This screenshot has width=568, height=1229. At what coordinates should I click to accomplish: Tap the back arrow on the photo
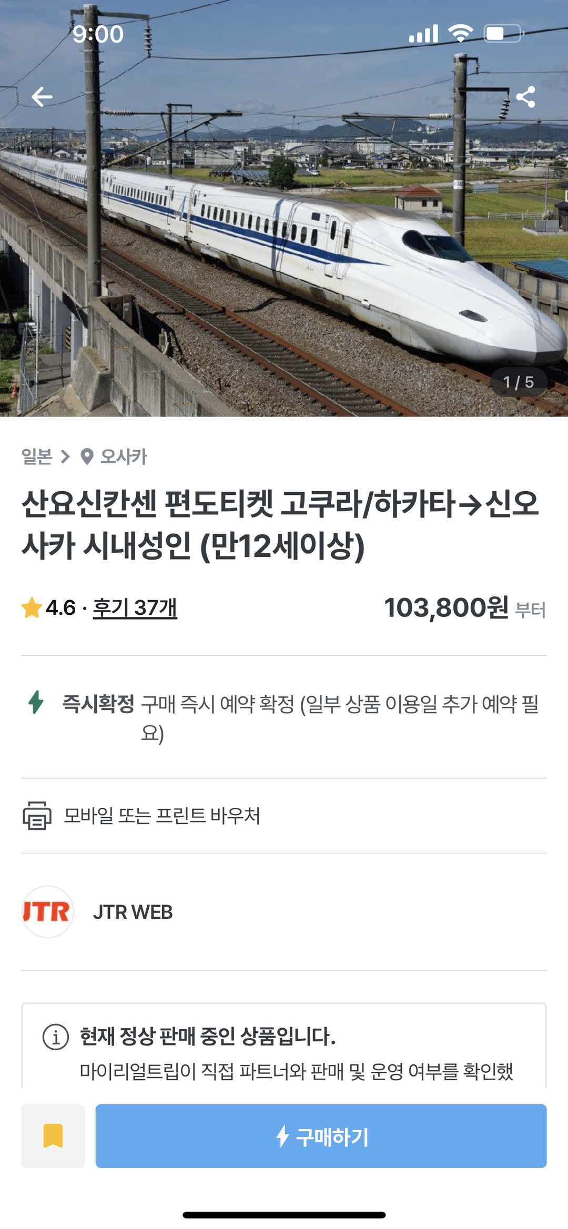click(x=43, y=97)
